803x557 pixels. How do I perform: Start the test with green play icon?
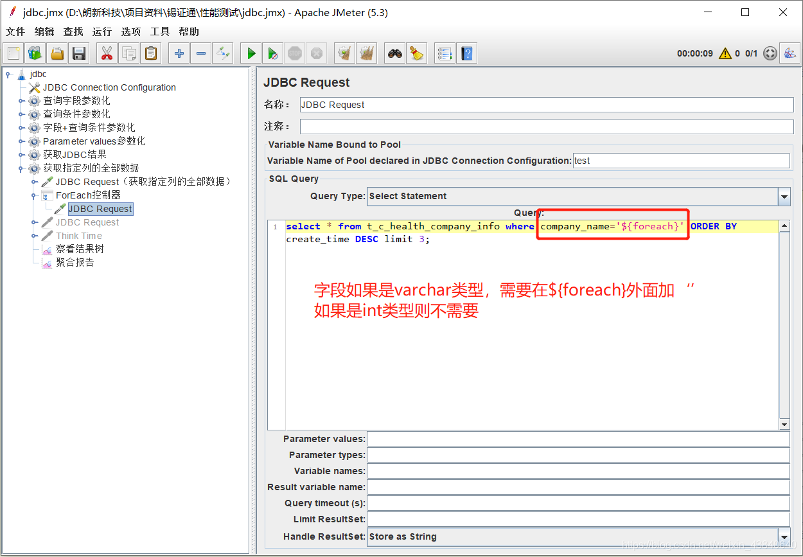[x=251, y=53]
